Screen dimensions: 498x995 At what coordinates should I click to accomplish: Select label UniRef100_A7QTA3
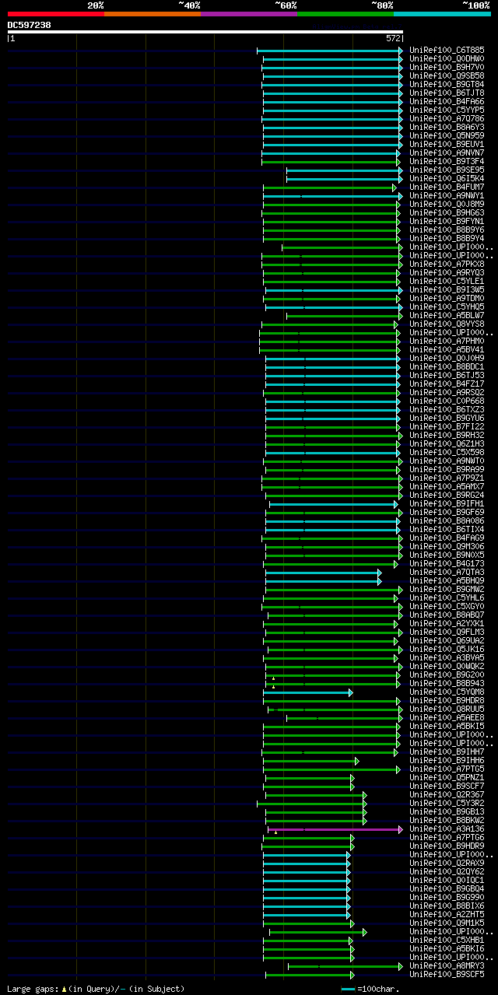pyautogui.click(x=448, y=572)
